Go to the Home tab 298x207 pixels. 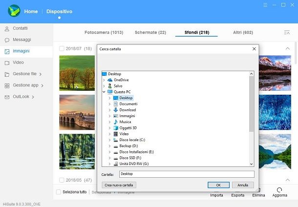tap(31, 11)
